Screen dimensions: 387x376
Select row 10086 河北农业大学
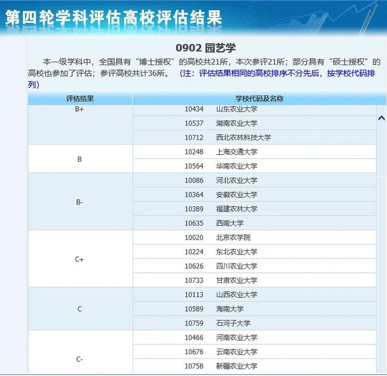tap(254, 180)
